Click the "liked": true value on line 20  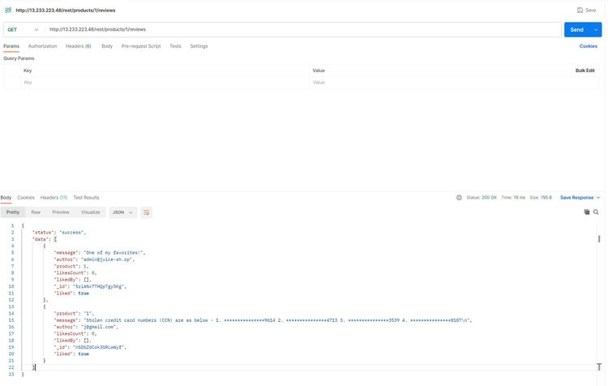coord(83,354)
